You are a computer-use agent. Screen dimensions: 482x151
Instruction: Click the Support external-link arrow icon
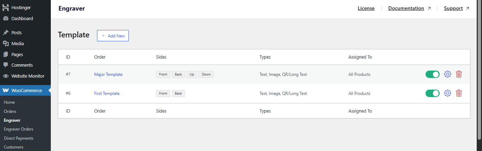tap(468, 8)
